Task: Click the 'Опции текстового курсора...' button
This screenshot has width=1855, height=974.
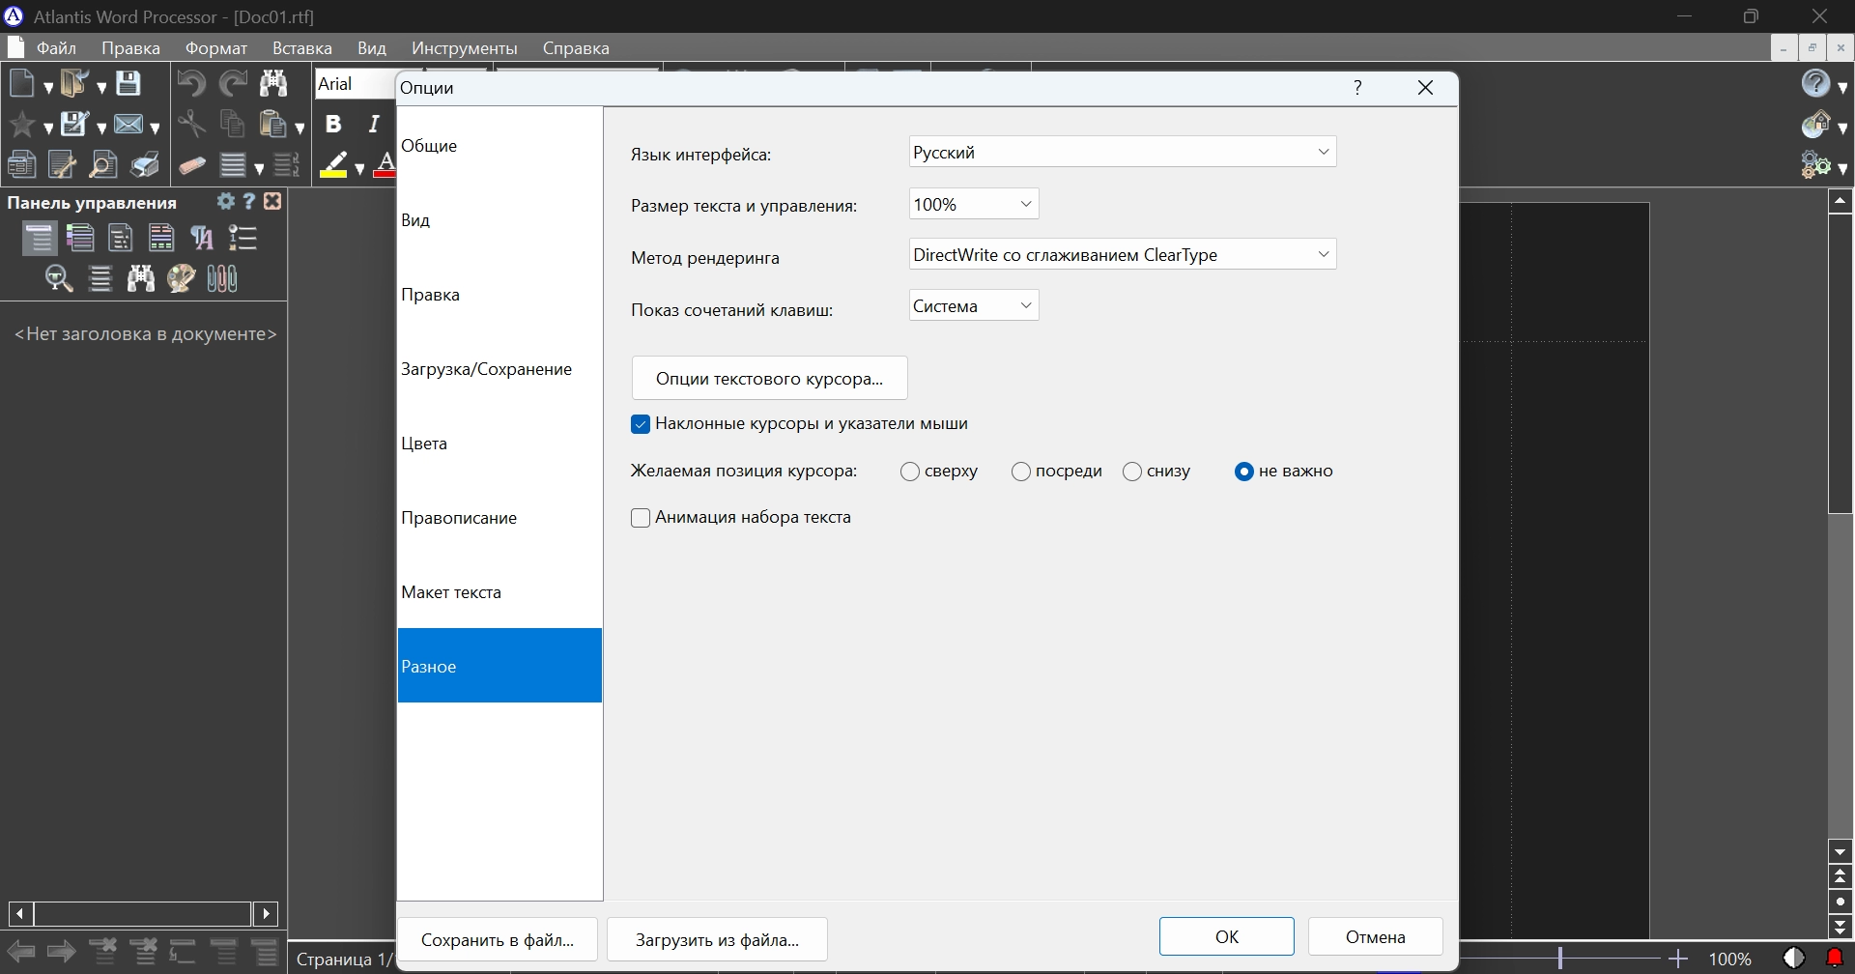Action: click(x=769, y=379)
